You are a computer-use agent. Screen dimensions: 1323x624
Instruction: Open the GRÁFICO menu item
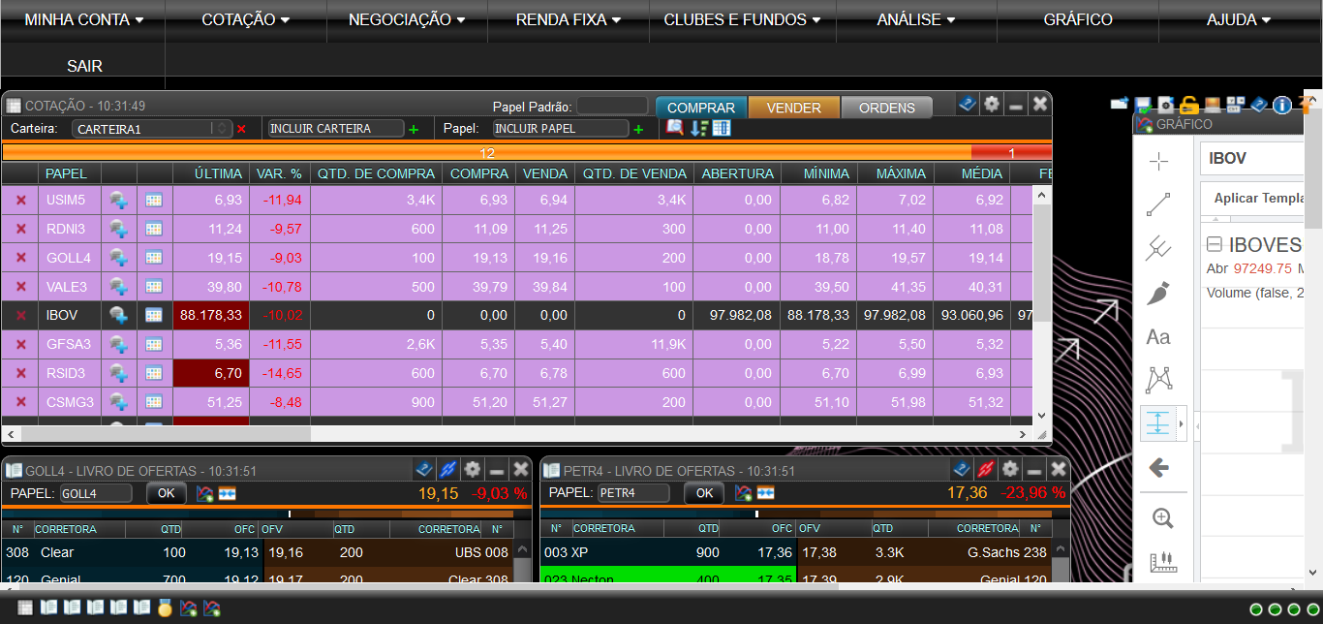(x=1077, y=19)
